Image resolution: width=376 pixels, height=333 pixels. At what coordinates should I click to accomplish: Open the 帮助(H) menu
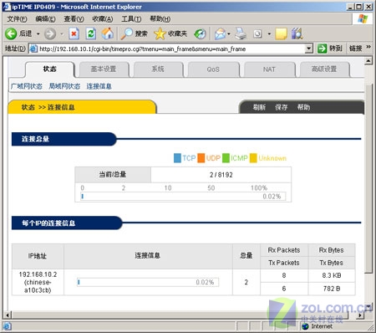coord(160,19)
